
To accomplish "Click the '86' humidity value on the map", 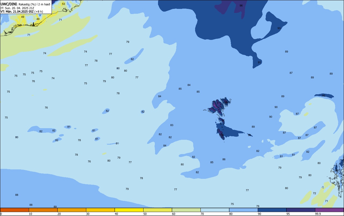I will click(x=224, y=159).
